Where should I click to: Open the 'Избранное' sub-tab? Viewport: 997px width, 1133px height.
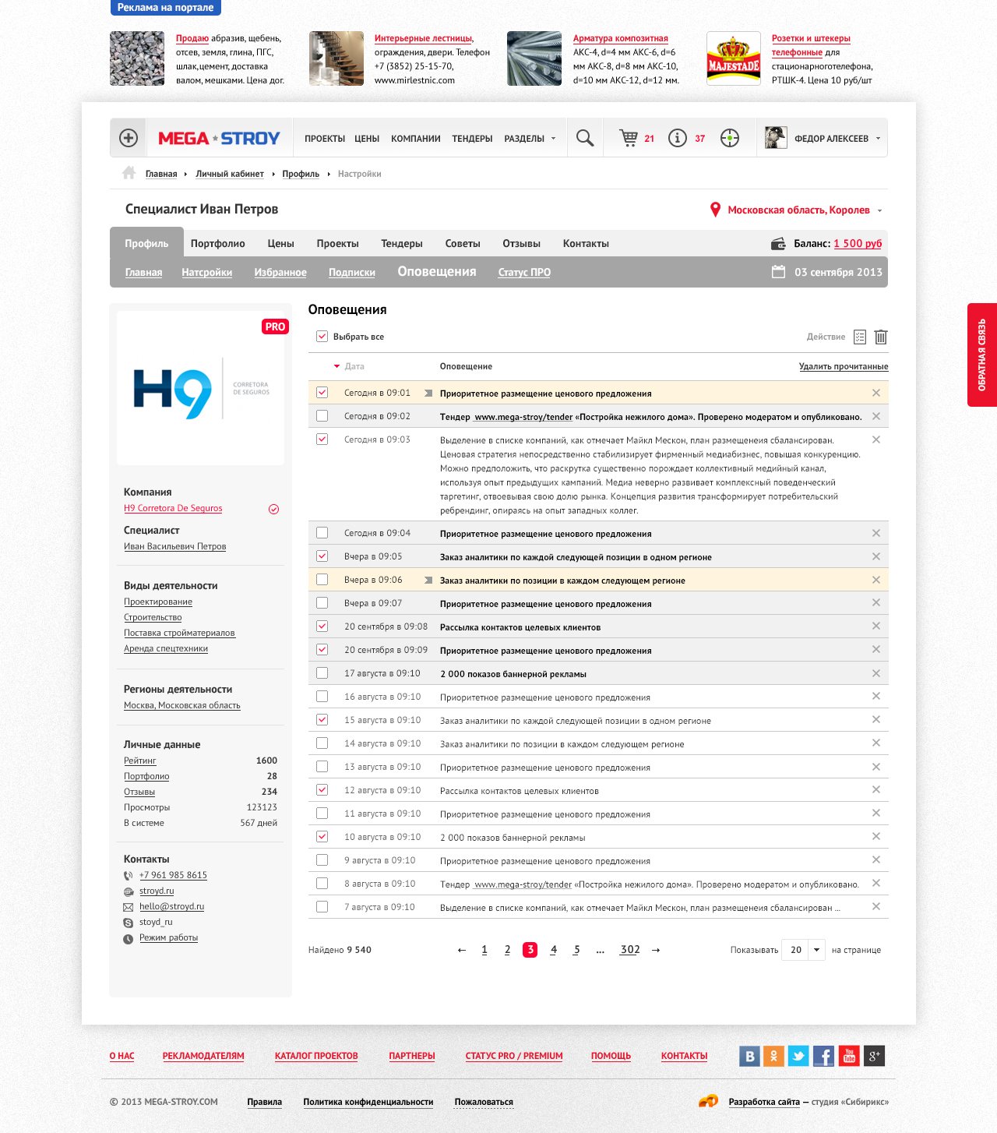(x=280, y=273)
